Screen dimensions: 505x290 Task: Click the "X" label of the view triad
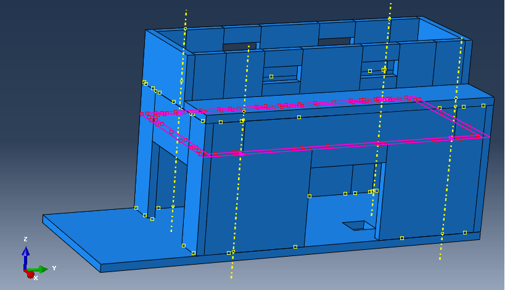click(x=36, y=278)
